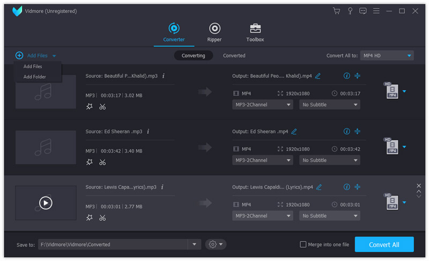Click the Convert All button
Viewport: 429px width, 261px height.
[384, 244]
